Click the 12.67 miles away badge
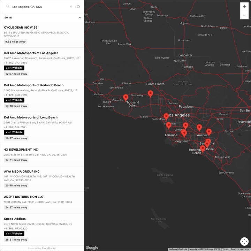Viewport: 251px width, 251px height. pyautogui.click(x=16, y=74)
